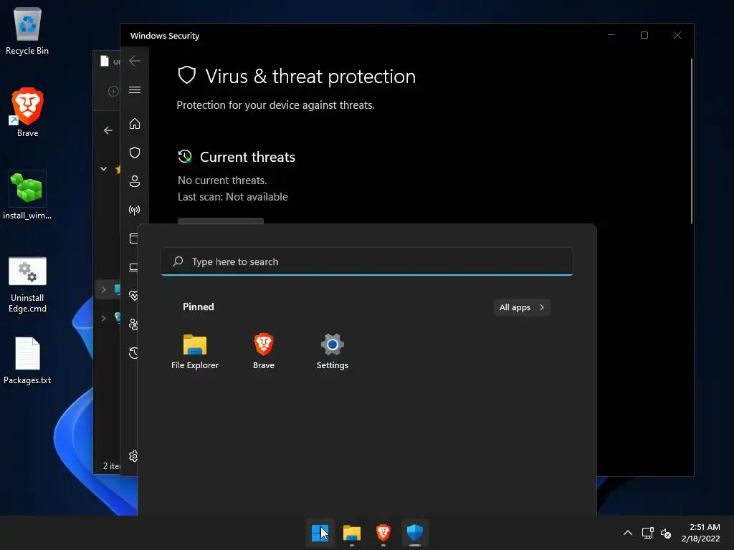Image resolution: width=734 pixels, height=550 pixels.
Task: Click back arrow in File Explorer window
Action: 108,130
